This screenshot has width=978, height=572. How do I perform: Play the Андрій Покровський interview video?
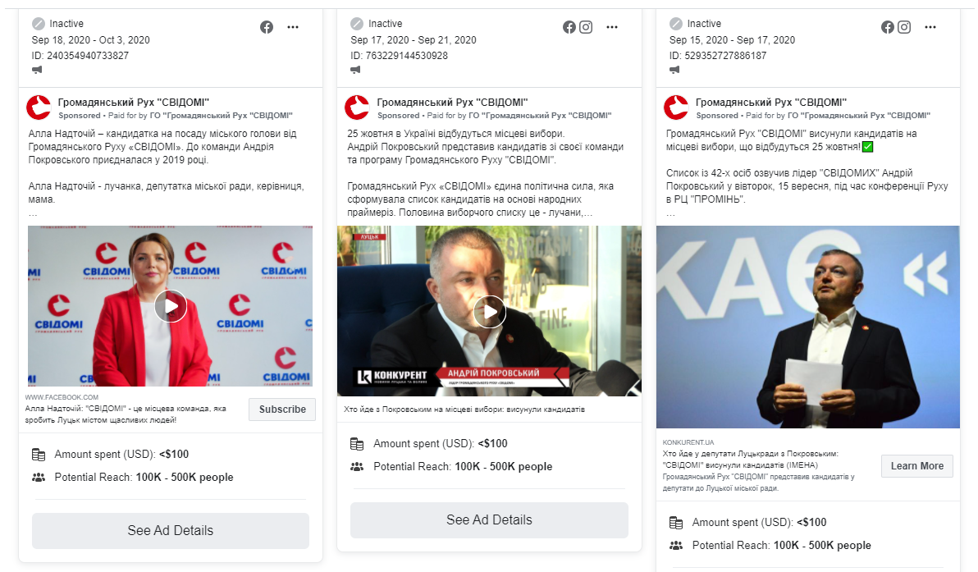pyautogui.click(x=489, y=311)
